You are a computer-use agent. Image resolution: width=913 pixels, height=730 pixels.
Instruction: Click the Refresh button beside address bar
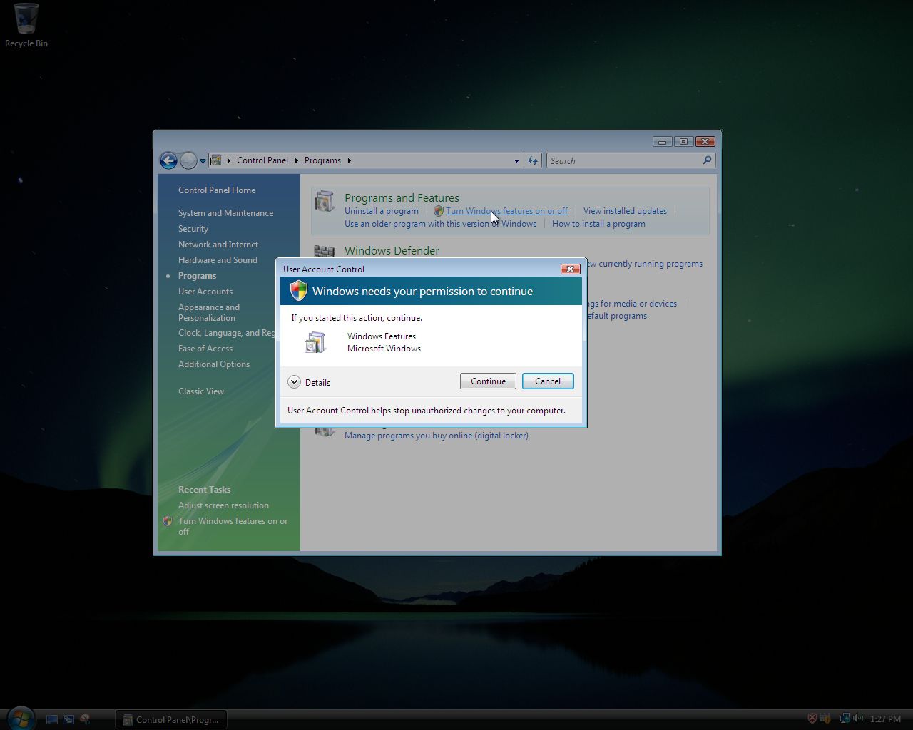533,161
